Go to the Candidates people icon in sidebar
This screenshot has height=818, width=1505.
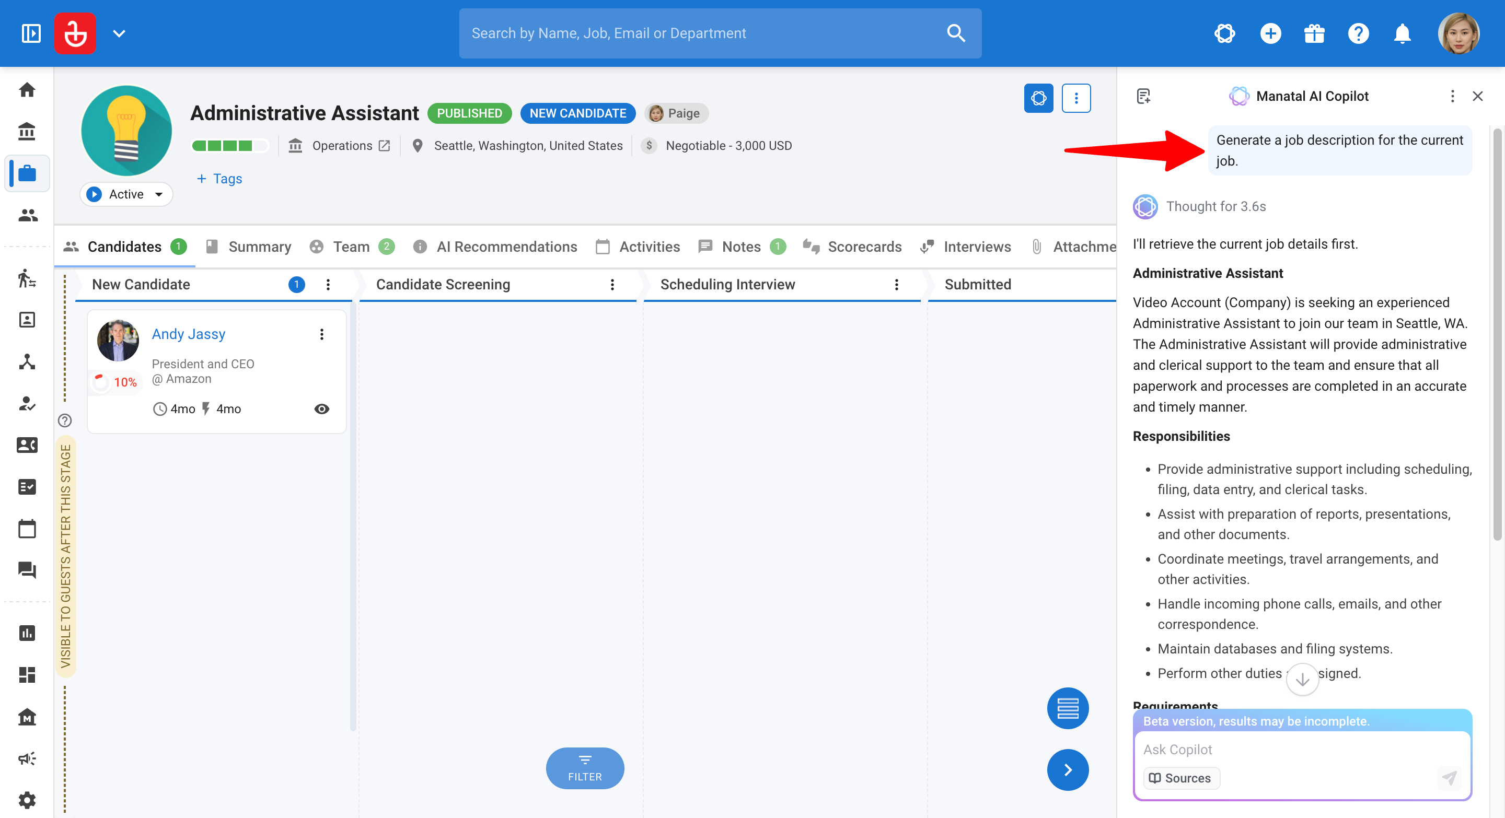tap(27, 215)
